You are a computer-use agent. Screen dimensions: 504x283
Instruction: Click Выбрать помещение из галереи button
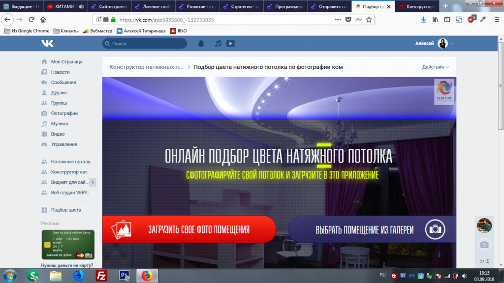(x=372, y=229)
